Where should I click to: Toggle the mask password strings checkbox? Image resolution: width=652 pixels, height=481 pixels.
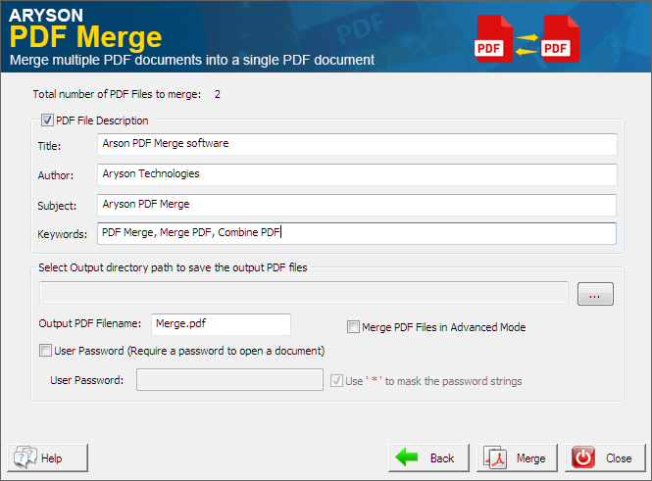click(x=336, y=380)
